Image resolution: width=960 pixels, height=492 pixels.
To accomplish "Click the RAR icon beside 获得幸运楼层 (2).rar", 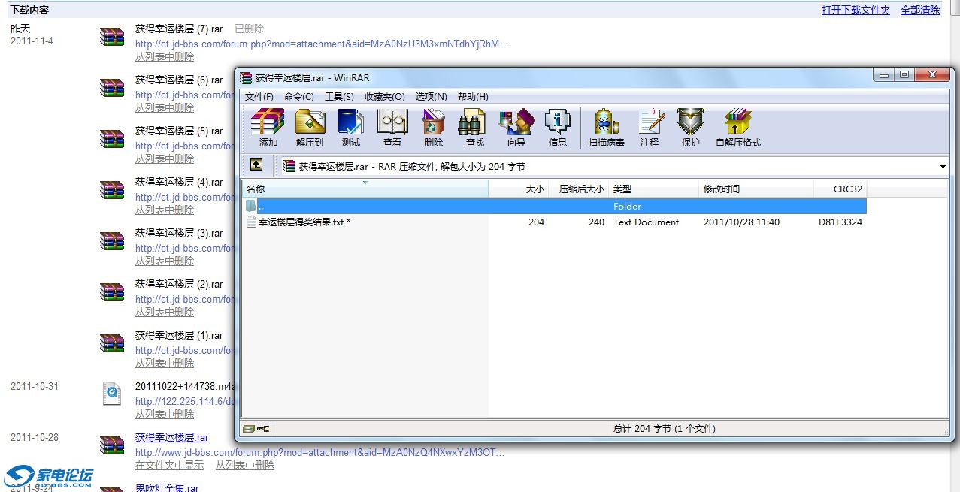I will pos(112,291).
